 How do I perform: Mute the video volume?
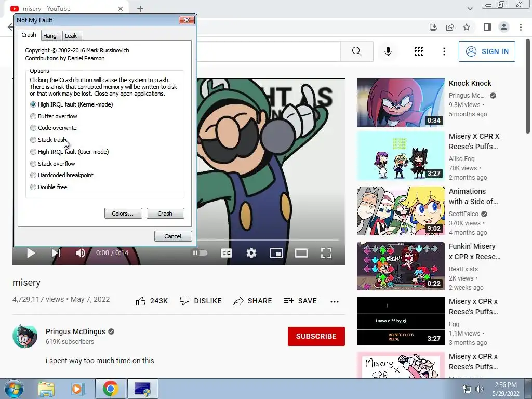click(x=81, y=253)
